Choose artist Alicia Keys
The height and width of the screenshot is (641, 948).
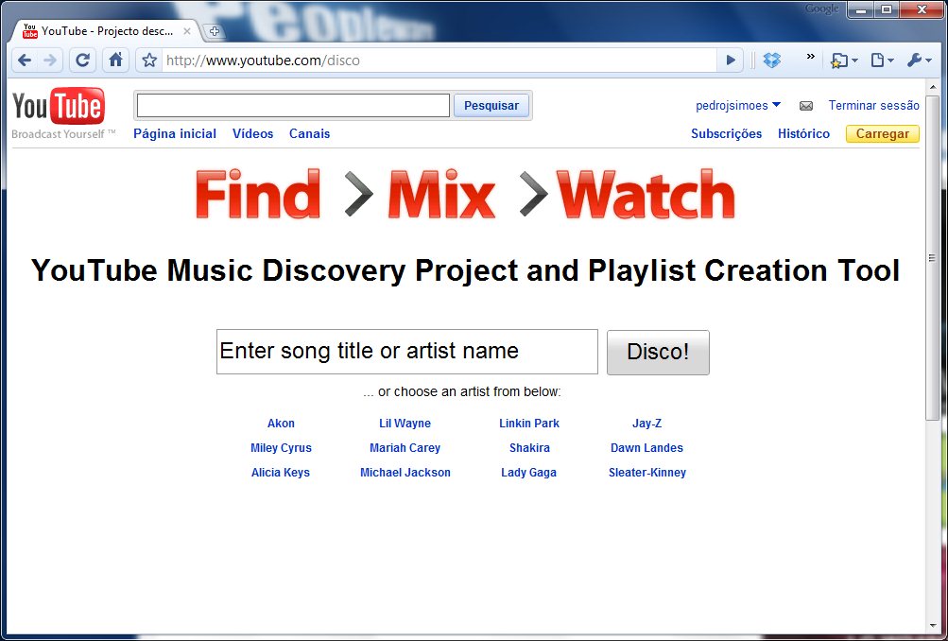[x=281, y=473]
